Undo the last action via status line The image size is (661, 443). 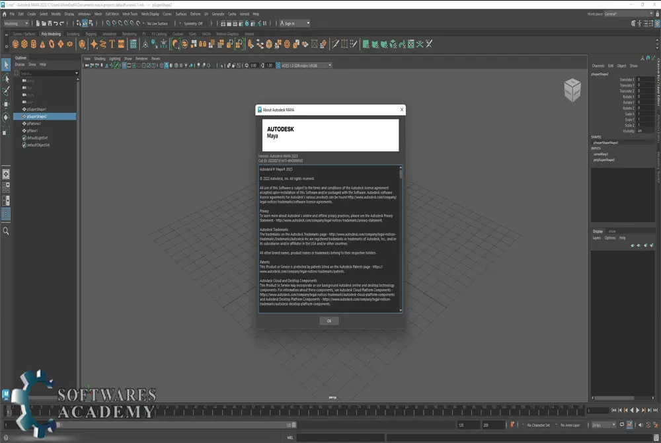tap(56, 23)
